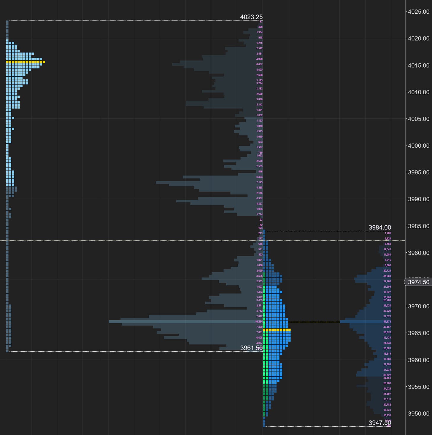Click the 4015.00 price axis label
This screenshot has width=432, height=435.
[419, 65]
